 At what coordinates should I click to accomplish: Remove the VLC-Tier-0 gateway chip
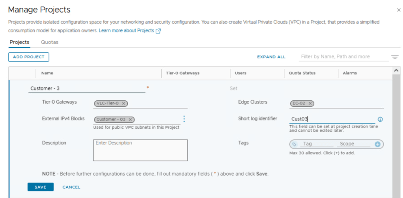click(x=123, y=104)
